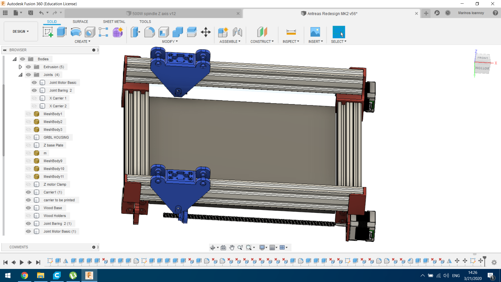
Task: Show the X Carrier 1 body
Action: [34, 98]
